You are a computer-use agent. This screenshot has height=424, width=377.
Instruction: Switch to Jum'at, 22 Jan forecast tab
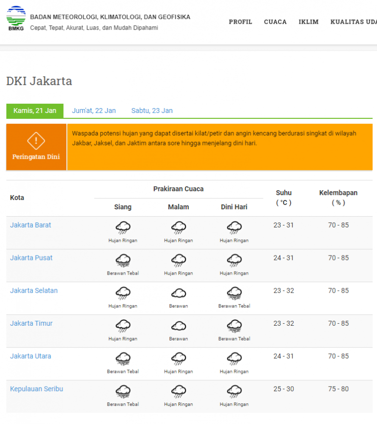[x=94, y=111]
